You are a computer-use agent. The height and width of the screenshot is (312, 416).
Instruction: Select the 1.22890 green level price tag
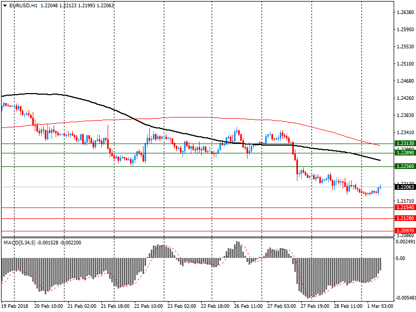click(405, 153)
